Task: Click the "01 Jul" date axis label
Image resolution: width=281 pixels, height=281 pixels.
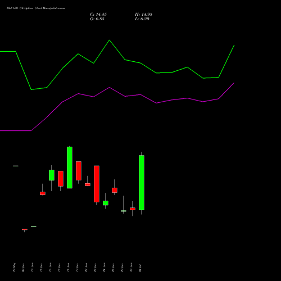Action: tap(140, 268)
